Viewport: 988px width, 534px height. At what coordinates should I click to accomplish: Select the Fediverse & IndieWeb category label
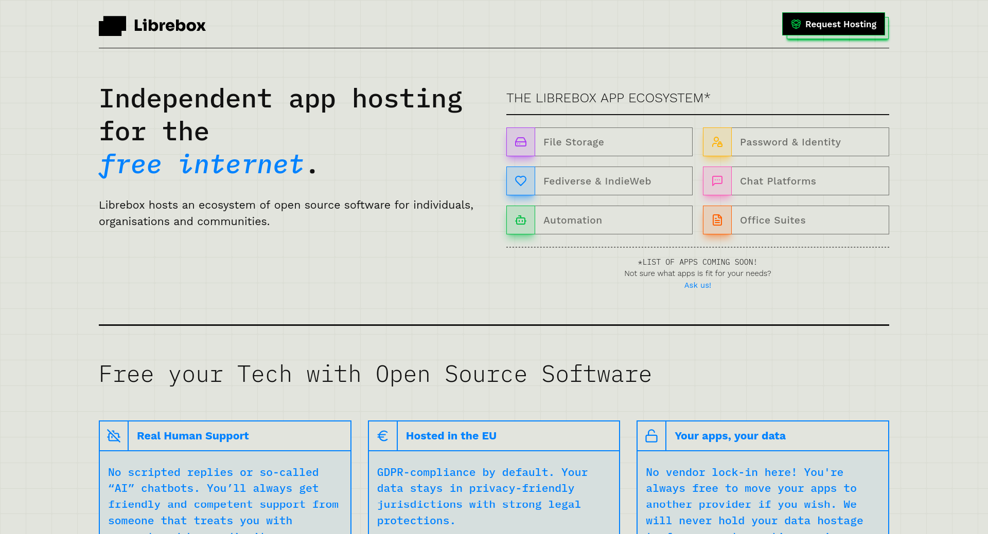tap(597, 181)
